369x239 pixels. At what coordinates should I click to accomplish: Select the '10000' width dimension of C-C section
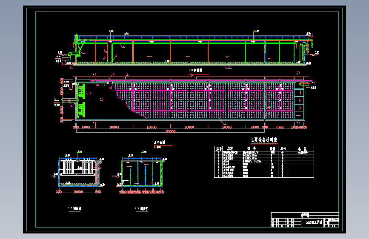click(78, 192)
